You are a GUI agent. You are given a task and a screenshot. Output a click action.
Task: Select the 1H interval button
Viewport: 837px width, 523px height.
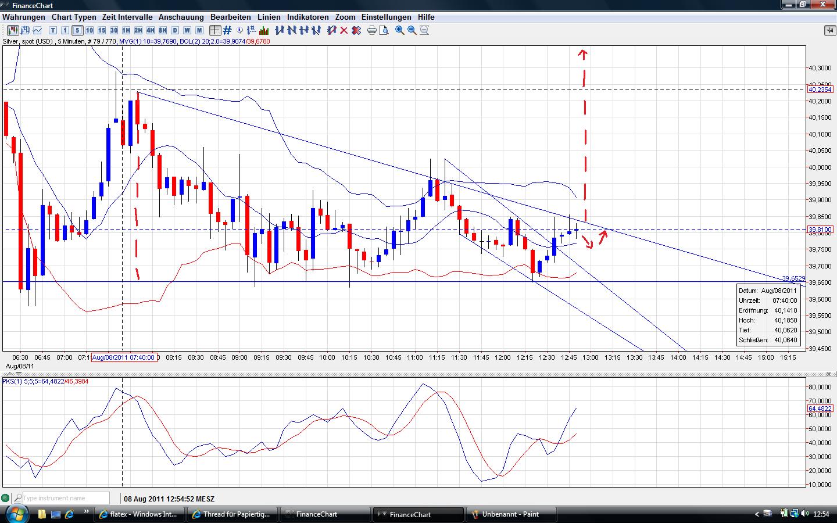[x=126, y=30]
